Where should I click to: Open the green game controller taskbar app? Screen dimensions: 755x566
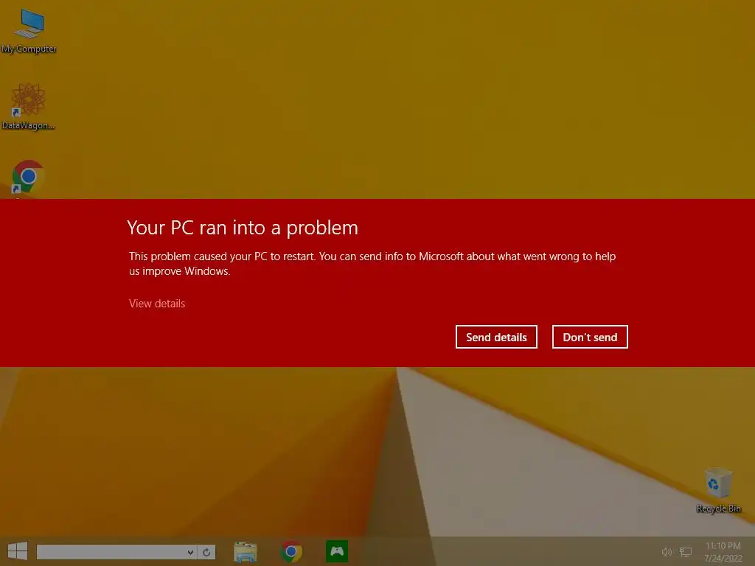337,551
